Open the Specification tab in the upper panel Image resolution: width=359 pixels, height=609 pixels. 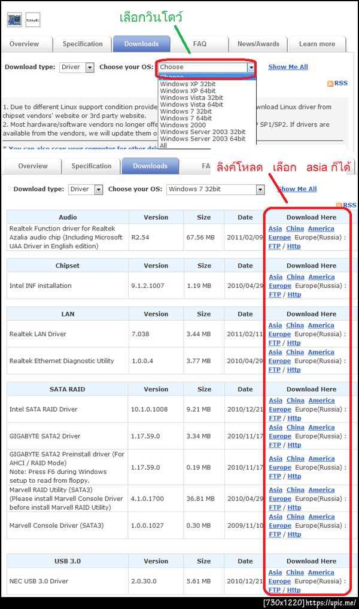83,44
